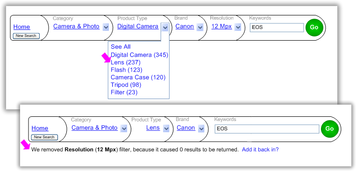Open Brand dropdown arrow in lower breadcrumb
The width and height of the screenshot is (356, 171).
click(x=201, y=128)
